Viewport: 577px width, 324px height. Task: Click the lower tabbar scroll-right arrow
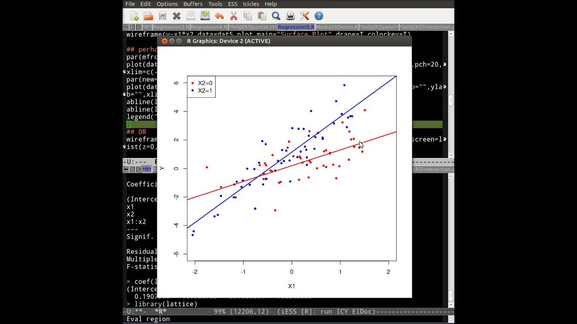tap(138, 169)
